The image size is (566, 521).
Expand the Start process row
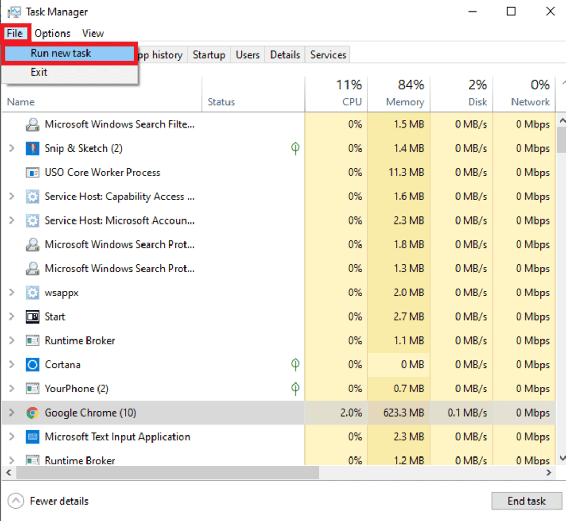coord(12,316)
